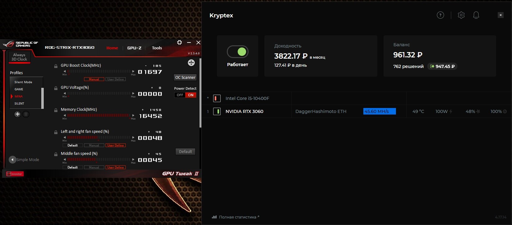Set Power Detect to ON

[x=191, y=95]
